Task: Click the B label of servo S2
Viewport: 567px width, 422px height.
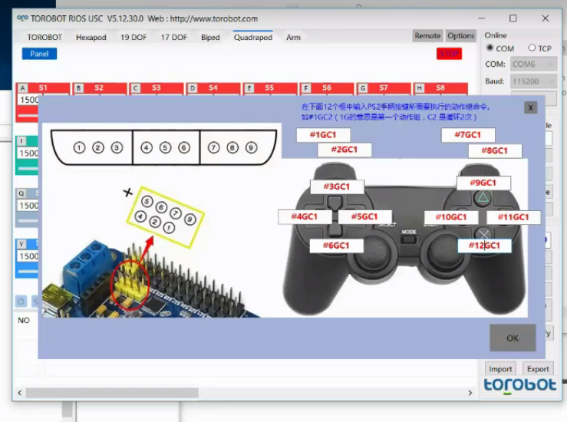Action: [x=78, y=88]
